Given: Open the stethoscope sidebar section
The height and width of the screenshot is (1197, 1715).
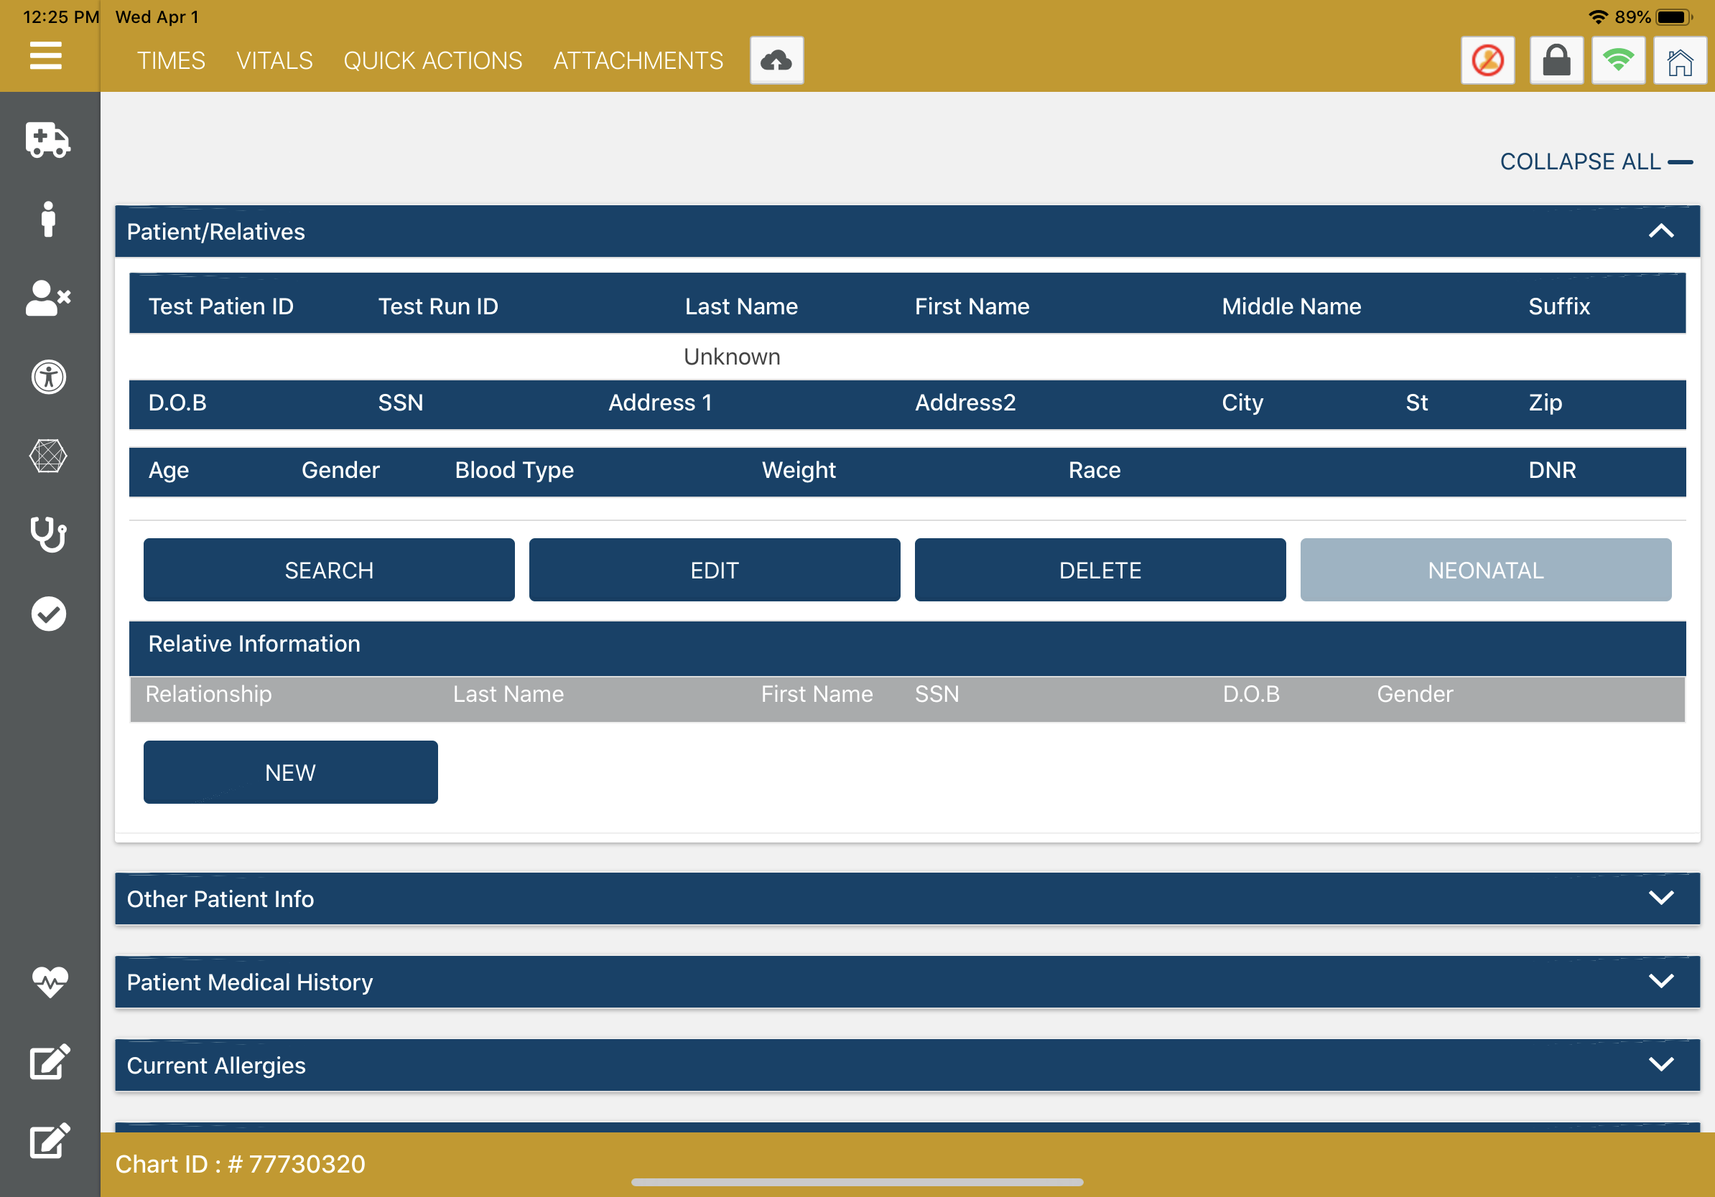Looking at the screenshot, I should [x=48, y=535].
